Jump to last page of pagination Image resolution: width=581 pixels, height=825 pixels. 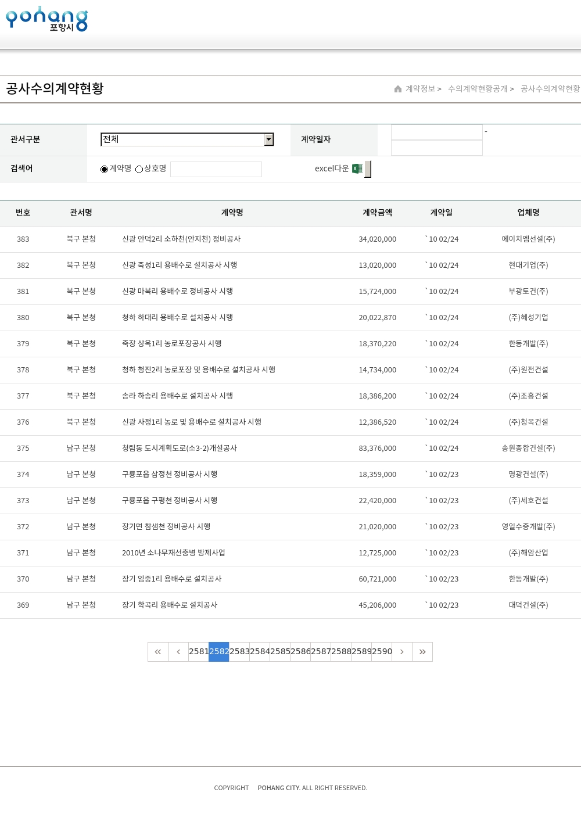point(422,652)
